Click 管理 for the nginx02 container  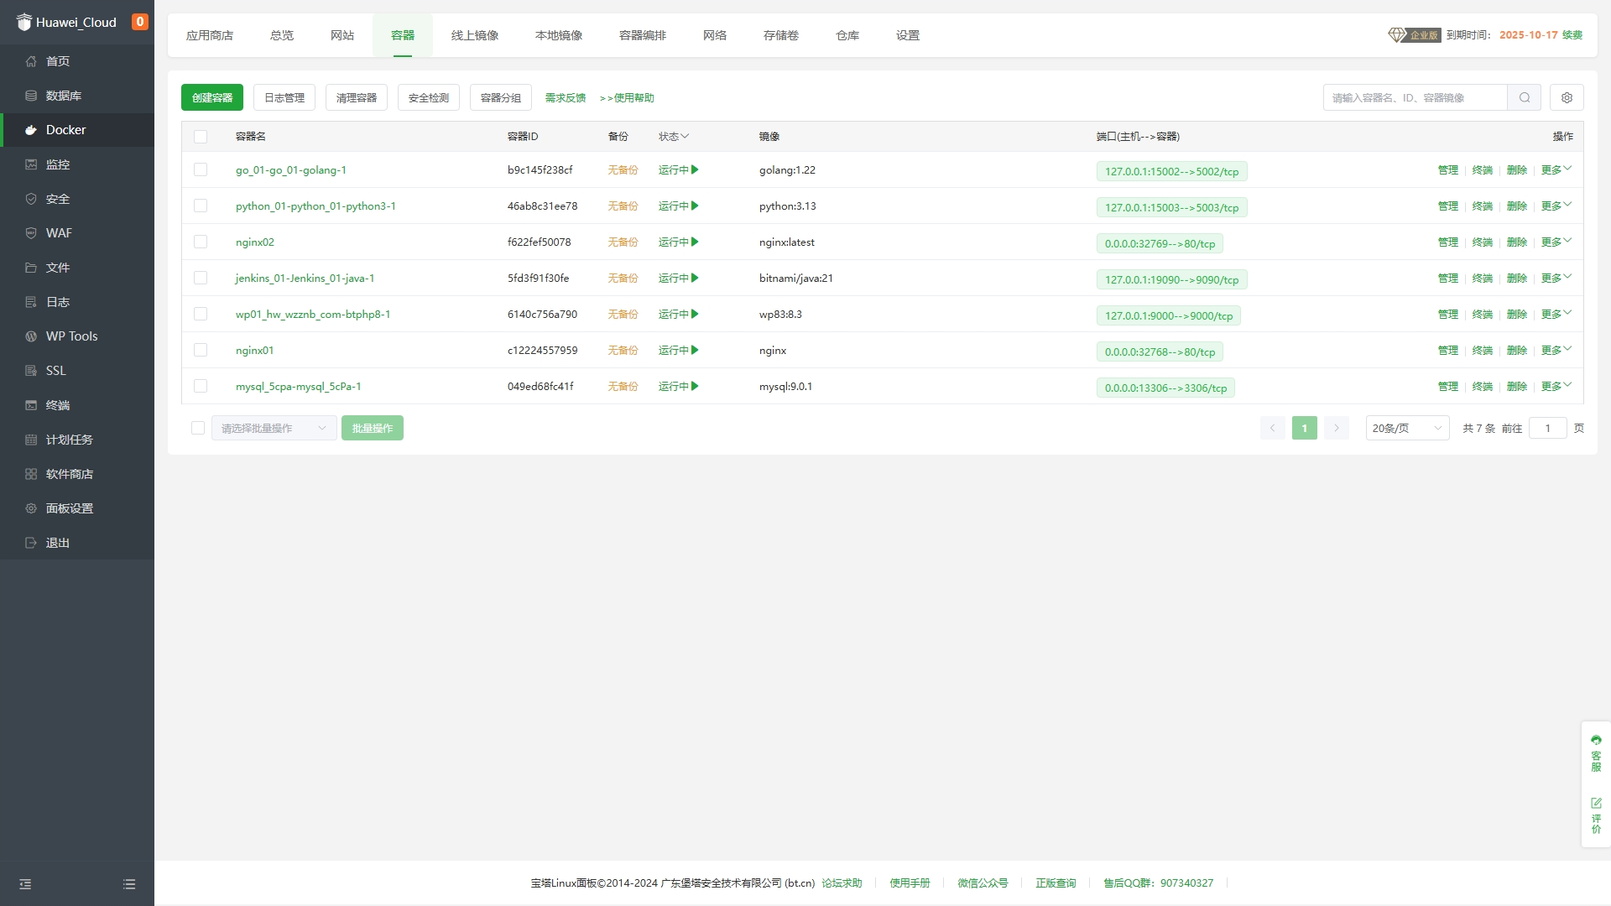click(1448, 242)
